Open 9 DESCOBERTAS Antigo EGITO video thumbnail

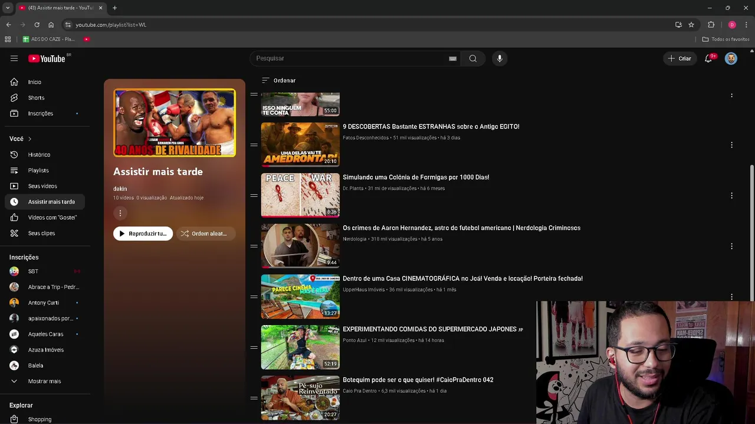pyautogui.click(x=300, y=145)
